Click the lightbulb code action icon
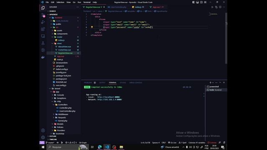The height and width of the screenshot is (150, 267). 92,27
